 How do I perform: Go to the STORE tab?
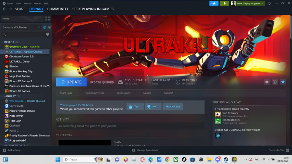pos(20,9)
